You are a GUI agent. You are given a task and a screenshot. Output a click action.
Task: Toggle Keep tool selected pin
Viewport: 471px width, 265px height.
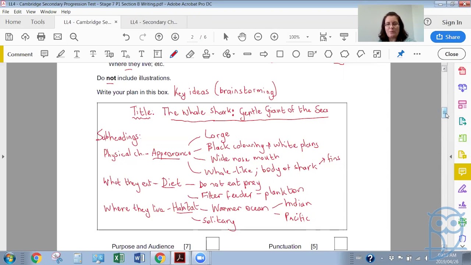pos(401,54)
